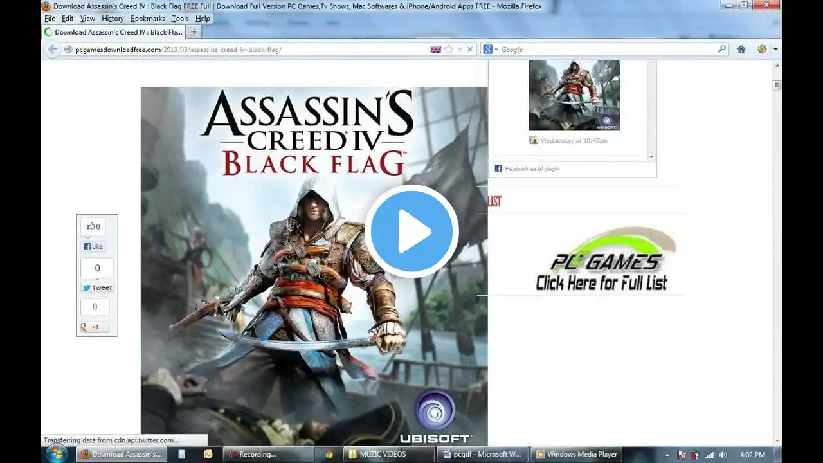Click the search magnifier icon in Google box
Screen dimensions: 823x463
tap(722, 49)
